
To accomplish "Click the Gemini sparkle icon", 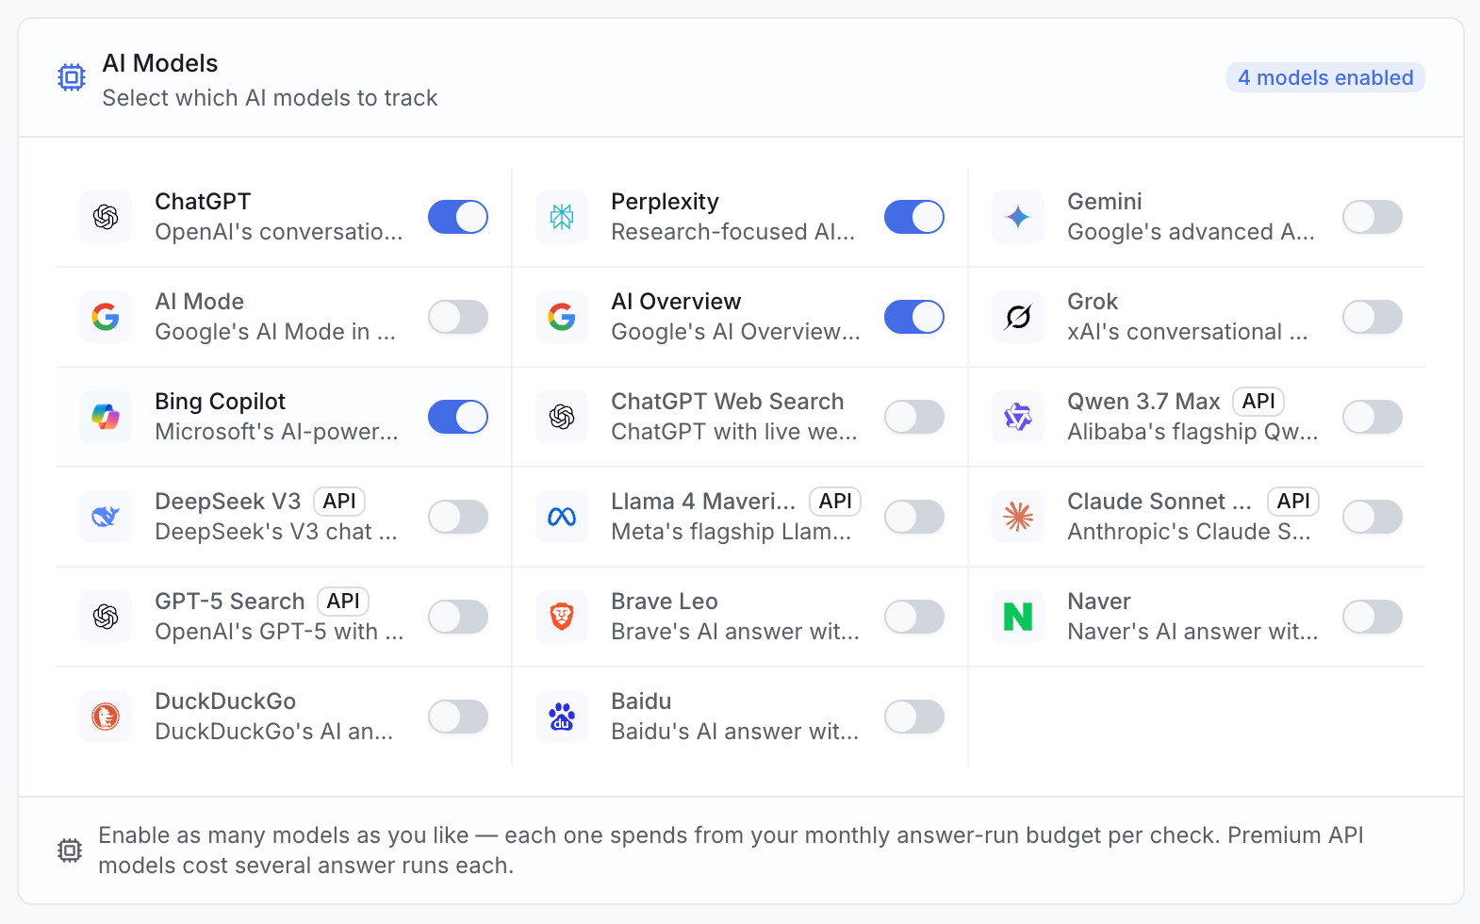I will (x=1018, y=217).
